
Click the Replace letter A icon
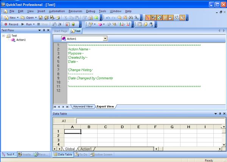point(136,18)
